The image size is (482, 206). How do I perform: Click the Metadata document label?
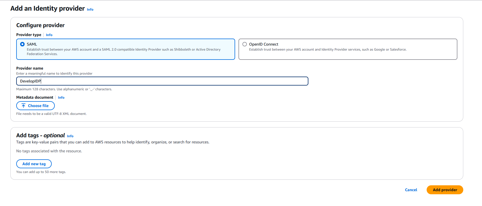[35, 97]
